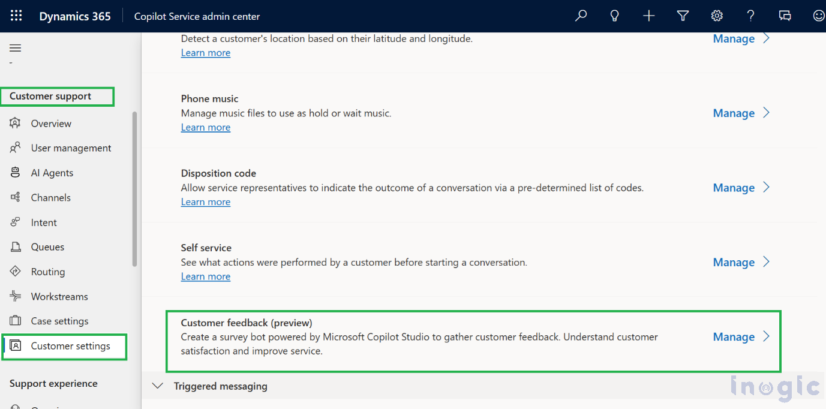Click chevron next to Customer feedback Manage
This screenshot has height=409, width=826.
click(x=766, y=336)
